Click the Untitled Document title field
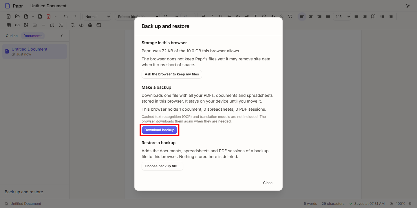Viewport: 417px width, 208px height. click(x=48, y=6)
